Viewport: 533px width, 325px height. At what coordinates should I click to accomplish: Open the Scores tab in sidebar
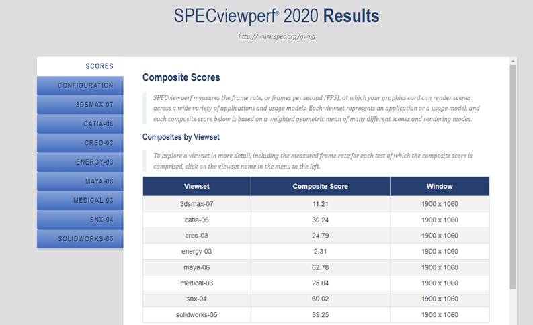80,66
